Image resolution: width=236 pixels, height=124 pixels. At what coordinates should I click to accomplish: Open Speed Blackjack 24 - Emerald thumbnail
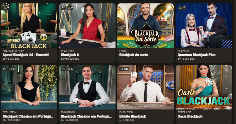coord(29,26)
